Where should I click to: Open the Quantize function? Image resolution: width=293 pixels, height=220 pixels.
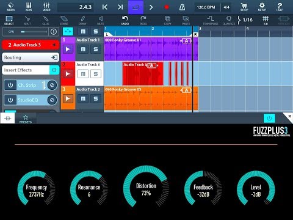[229, 20]
